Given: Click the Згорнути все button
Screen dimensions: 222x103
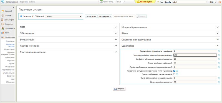Looking at the screenshot, I should (91, 16).
